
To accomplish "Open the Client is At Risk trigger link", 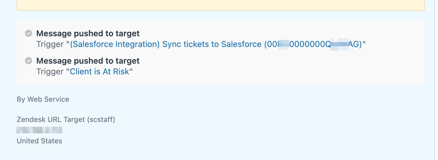I will click(100, 72).
